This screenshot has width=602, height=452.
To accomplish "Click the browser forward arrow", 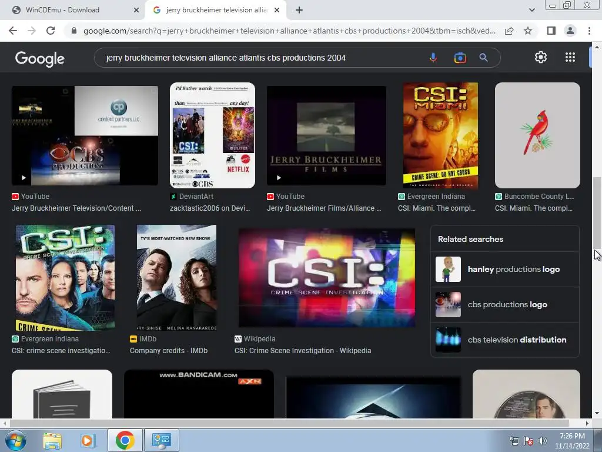I will [32, 31].
